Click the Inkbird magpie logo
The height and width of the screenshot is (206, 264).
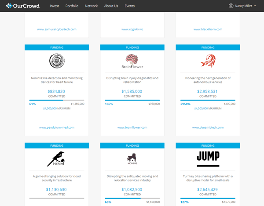click(x=56, y=159)
